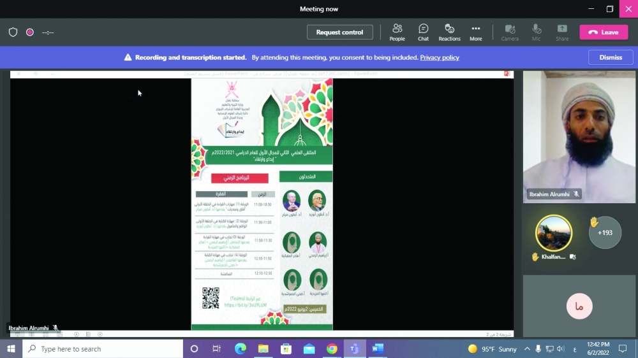The image size is (638, 358).
Task: Dismiss the recording notification banner
Action: pos(610,57)
